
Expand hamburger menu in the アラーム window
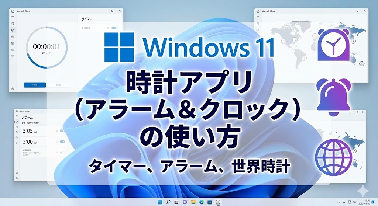click(17, 116)
